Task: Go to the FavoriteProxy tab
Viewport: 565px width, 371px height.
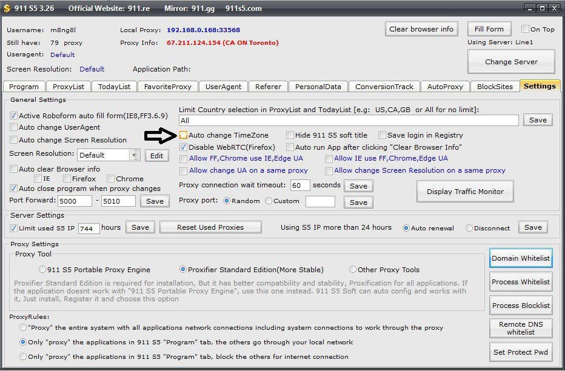Action: click(x=167, y=87)
